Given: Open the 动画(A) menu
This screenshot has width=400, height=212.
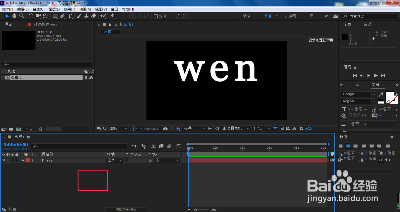Looking at the screenshot, I should [x=85, y=9].
